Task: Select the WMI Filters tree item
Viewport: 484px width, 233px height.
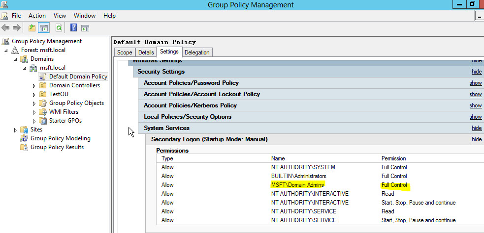Action: click(64, 112)
